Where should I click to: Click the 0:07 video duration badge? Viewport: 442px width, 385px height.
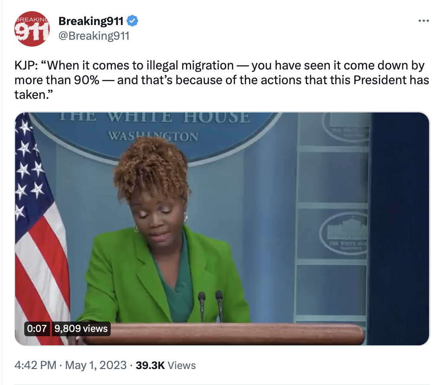tap(37, 328)
